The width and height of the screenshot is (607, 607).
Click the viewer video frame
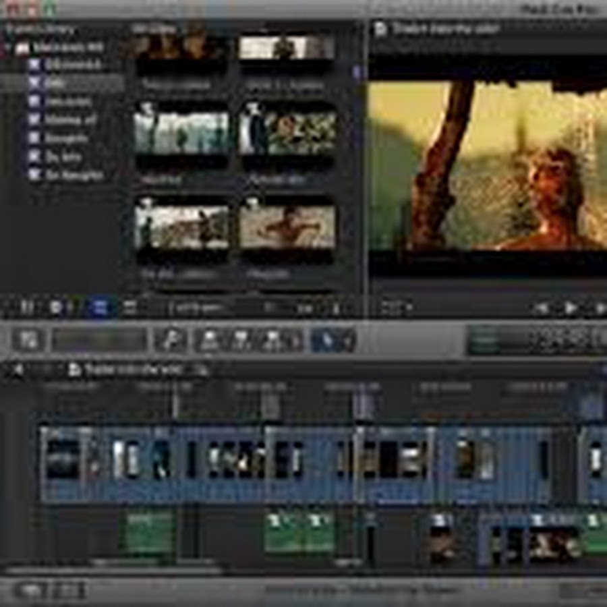(488, 166)
